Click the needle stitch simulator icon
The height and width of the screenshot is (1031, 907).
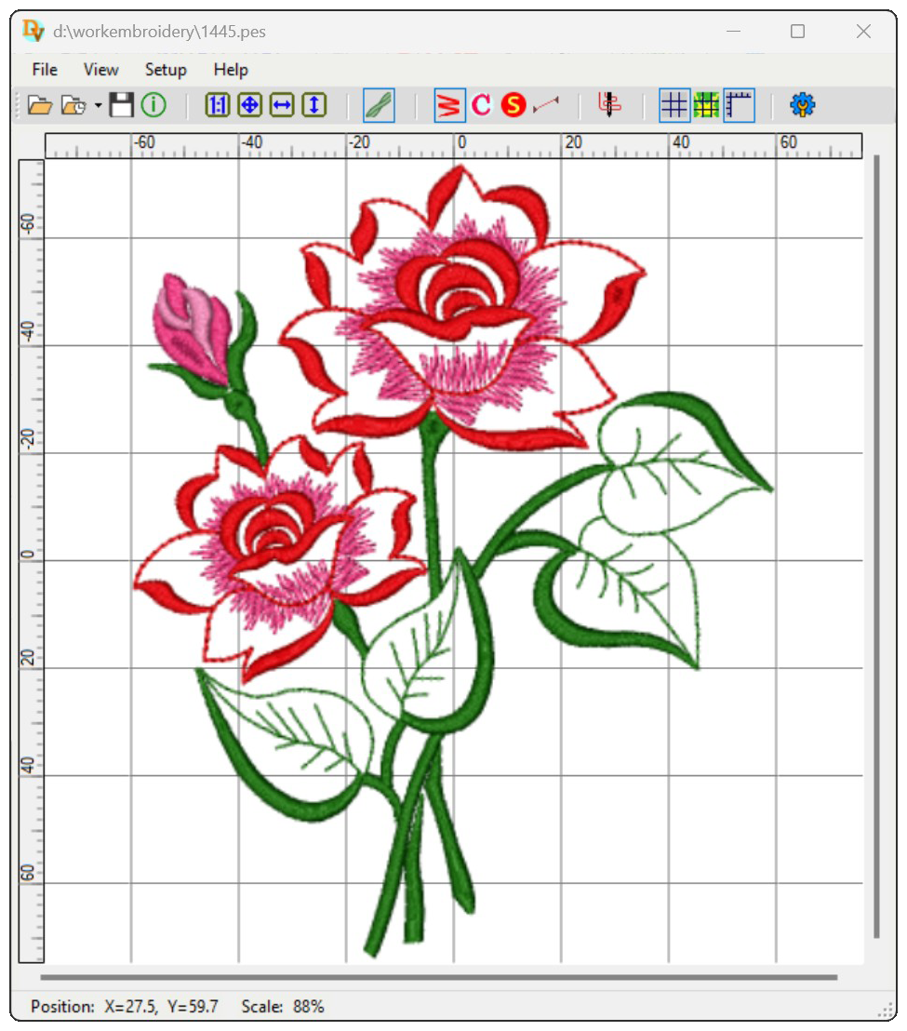click(x=609, y=106)
